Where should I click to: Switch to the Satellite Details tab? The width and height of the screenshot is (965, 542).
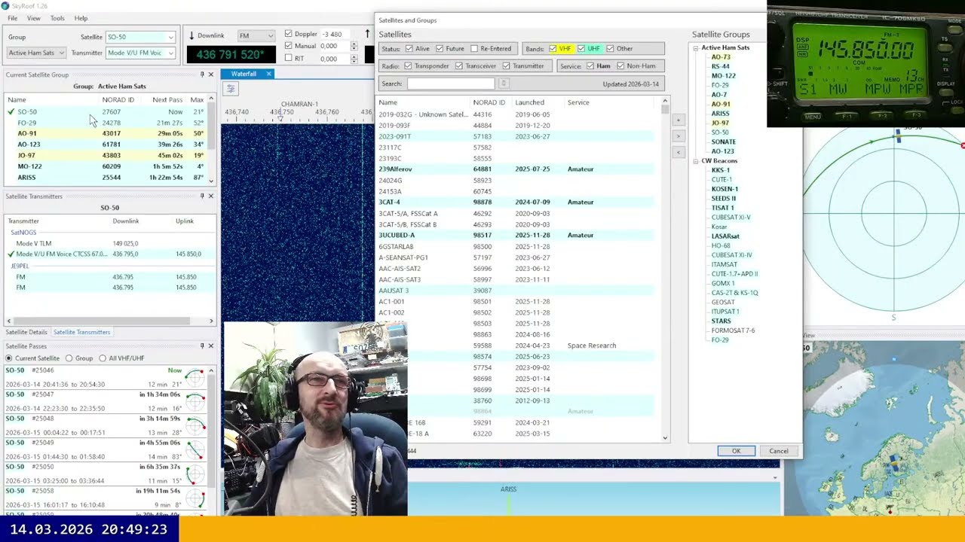click(26, 332)
